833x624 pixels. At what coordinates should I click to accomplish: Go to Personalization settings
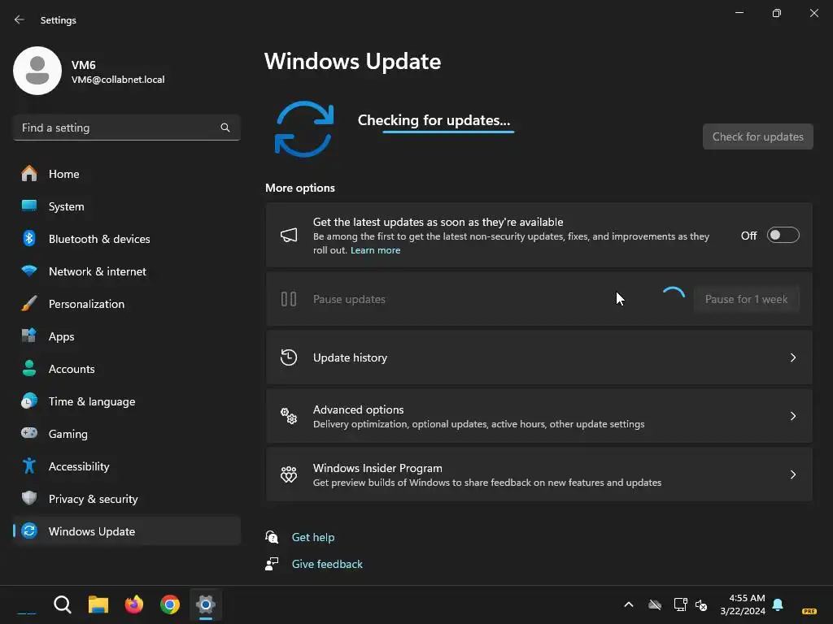pos(126,304)
